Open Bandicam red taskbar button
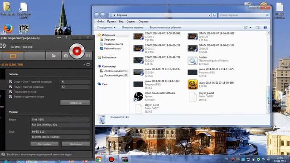This screenshot has height=163, width=290. coord(111,159)
